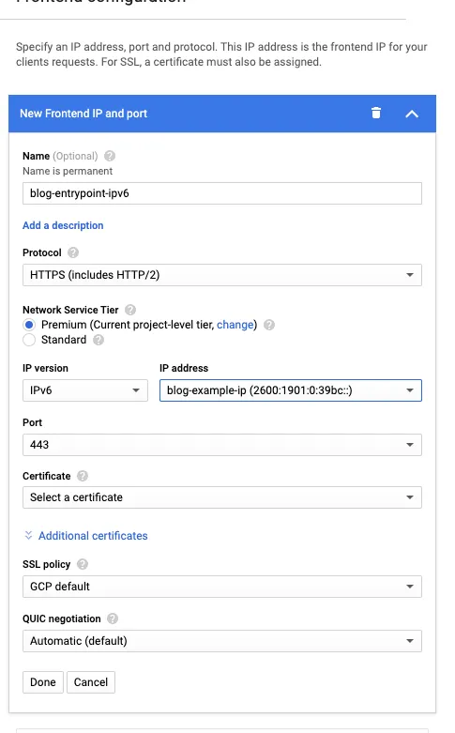Select the Premium network tier radio button

click(29, 325)
